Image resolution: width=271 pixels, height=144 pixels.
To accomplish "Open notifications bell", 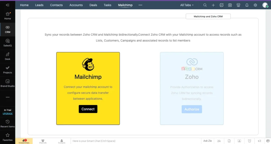I will click(247, 5).
